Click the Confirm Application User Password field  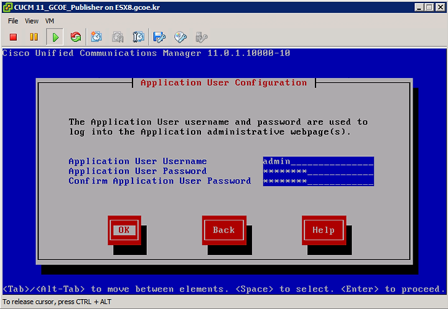pyautogui.click(x=319, y=181)
